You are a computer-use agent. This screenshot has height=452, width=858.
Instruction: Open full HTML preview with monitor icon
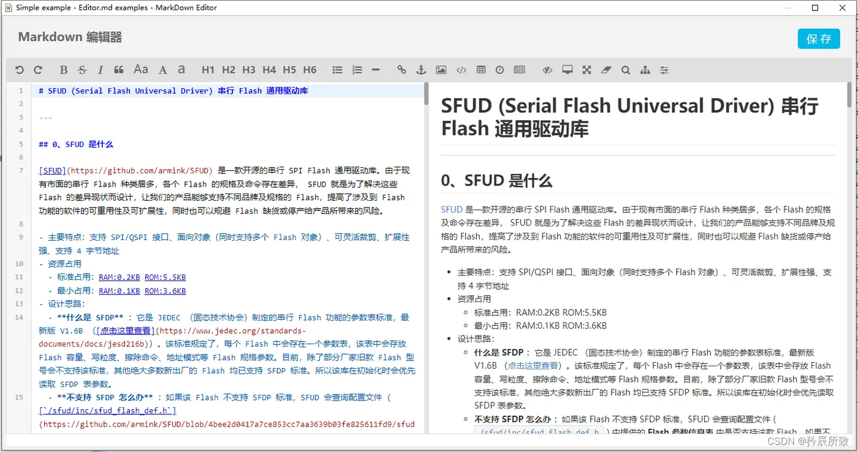(568, 70)
